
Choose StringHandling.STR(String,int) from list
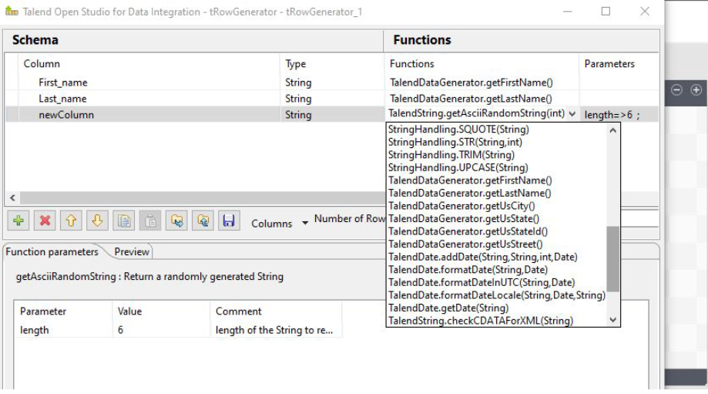coord(455,142)
